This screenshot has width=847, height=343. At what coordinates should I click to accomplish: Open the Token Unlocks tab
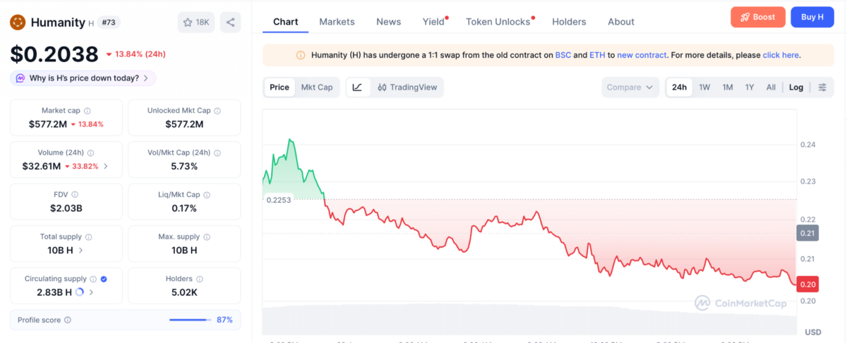coord(498,22)
